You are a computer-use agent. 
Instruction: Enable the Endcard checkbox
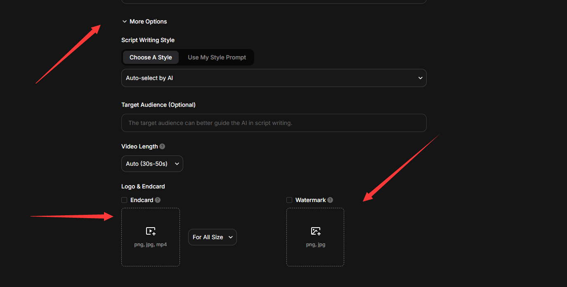click(x=124, y=200)
